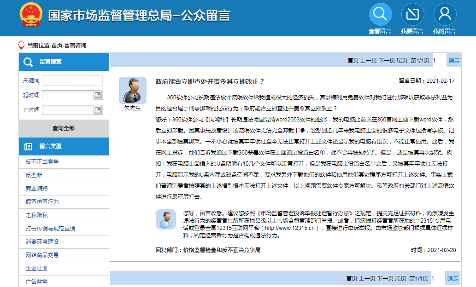The image size is (476, 287).
Task: Click the 第1/1页 page indicator at top
Action: pos(420,61)
